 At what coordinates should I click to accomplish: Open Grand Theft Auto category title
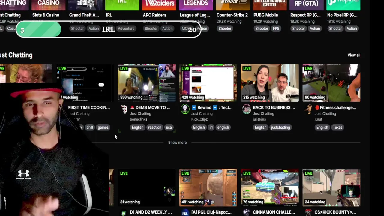(84, 15)
